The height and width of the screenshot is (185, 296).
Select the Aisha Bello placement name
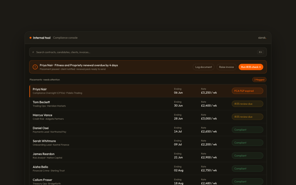[x=40, y=167]
